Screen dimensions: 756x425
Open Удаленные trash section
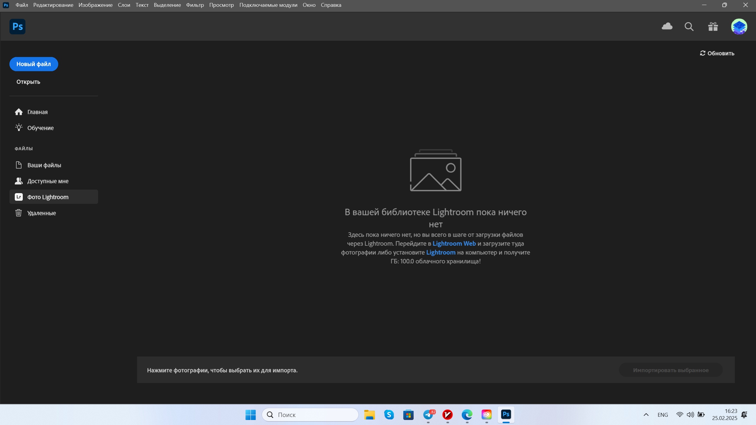54,213
